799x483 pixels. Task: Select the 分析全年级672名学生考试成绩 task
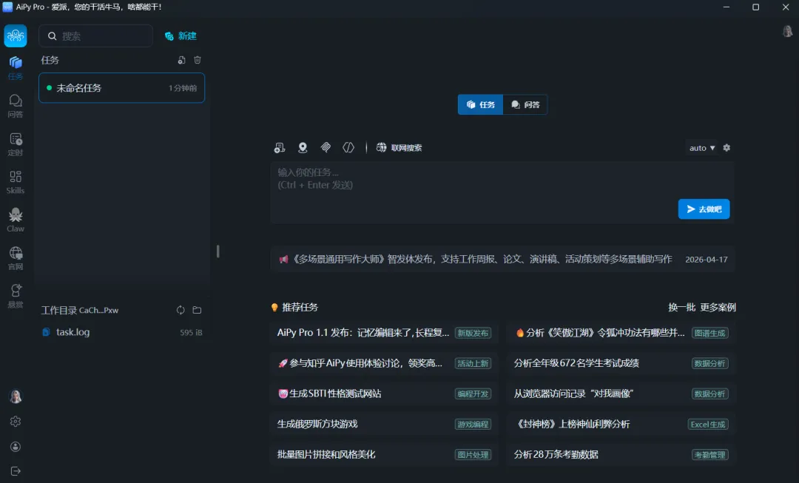tap(621, 363)
